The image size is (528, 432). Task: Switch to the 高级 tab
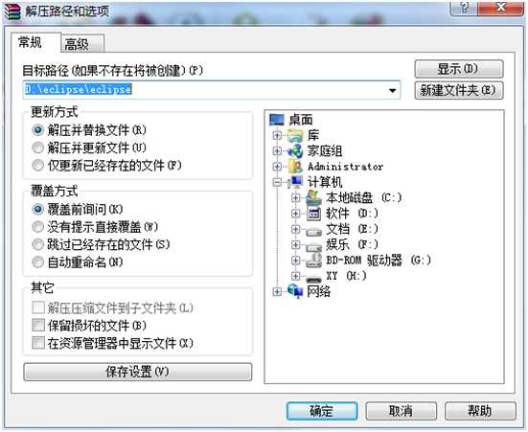click(x=82, y=44)
